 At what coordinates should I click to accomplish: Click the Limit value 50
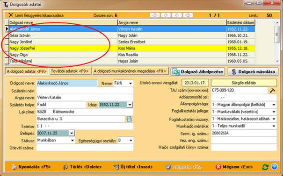coord(269,15)
